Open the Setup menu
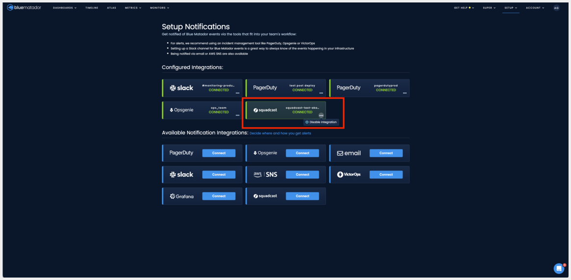The width and height of the screenshot is (571, 280). point(511,8)
